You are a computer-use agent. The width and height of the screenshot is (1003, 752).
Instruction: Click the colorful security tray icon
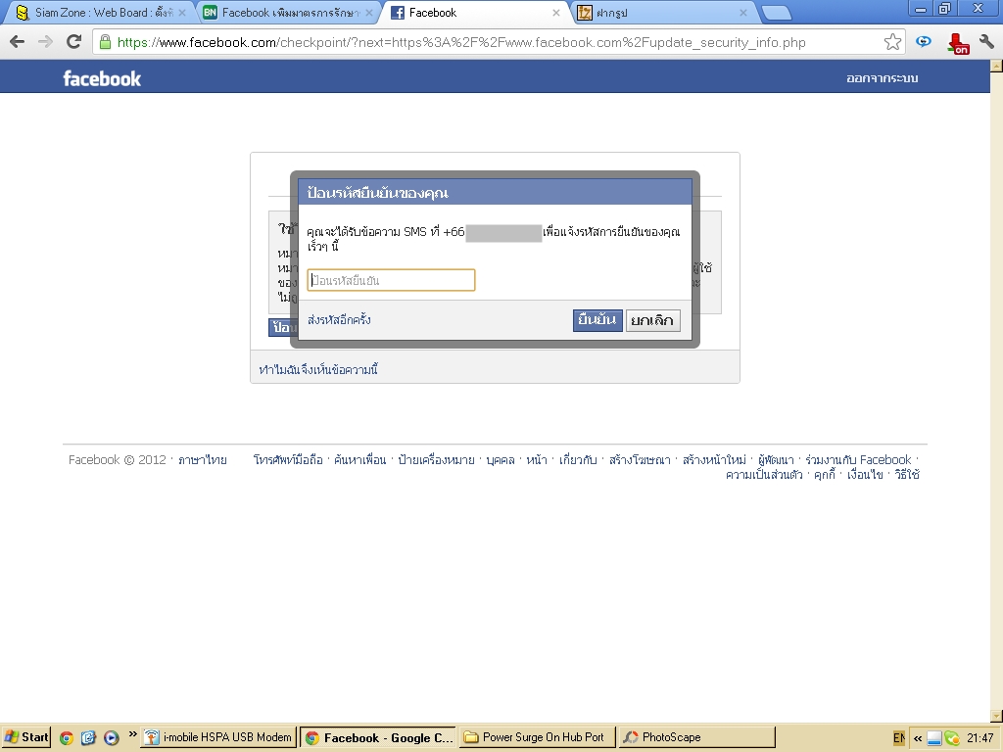[x=952, y=738]
